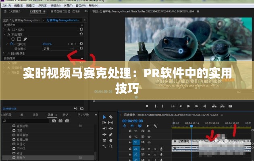Create a 4-point rectangle mask under Opacity
This screenshot has width=254, height=161.
coord(19,39)
